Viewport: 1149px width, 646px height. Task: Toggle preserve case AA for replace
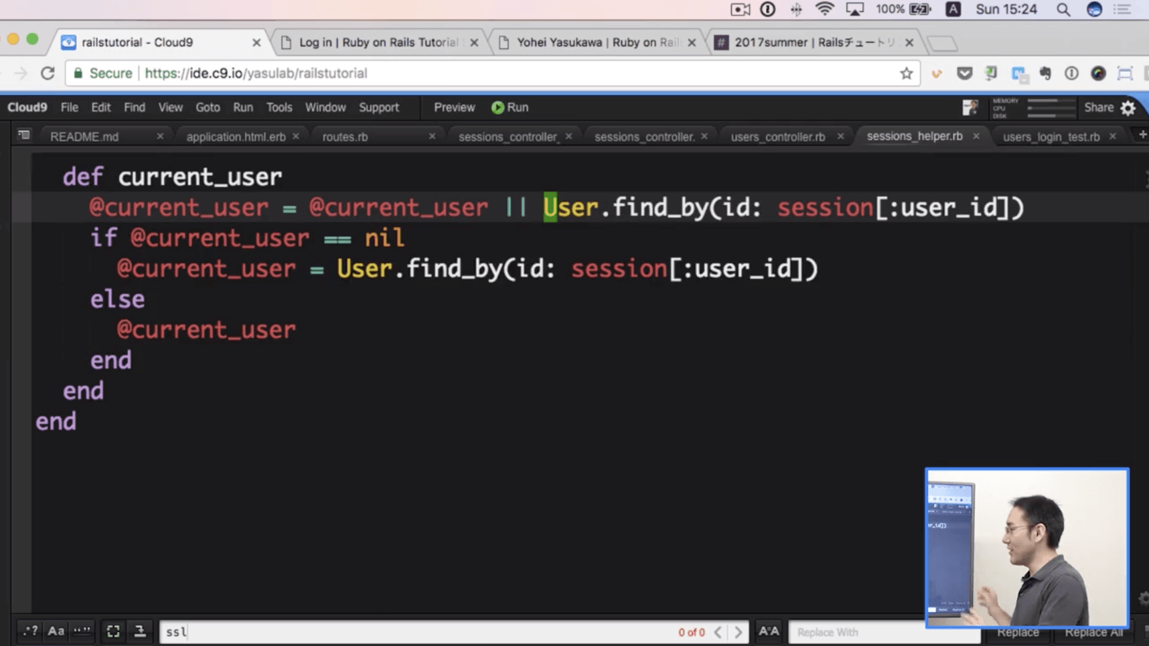769,631
